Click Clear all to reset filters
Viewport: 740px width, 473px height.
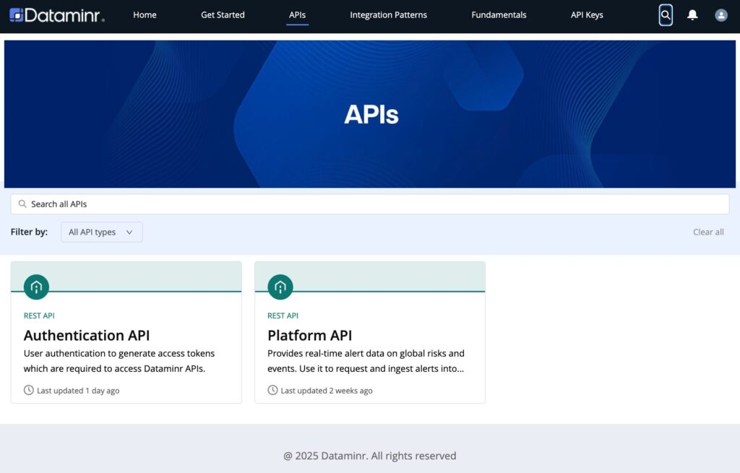[x=707, y=232]
